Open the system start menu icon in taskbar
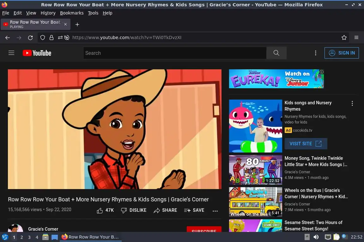Screen dimensions: 364x242 [x=5, y=237]
